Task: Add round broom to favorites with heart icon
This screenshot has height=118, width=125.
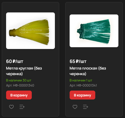Action: pyautogui.click(x=11, y=107)
